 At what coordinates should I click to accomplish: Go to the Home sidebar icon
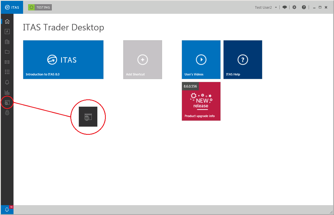click(x=7, y=21)
